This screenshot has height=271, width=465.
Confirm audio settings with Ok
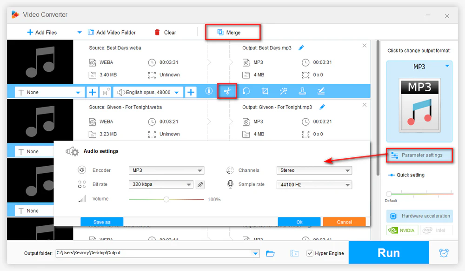click(x=299, y=222)
